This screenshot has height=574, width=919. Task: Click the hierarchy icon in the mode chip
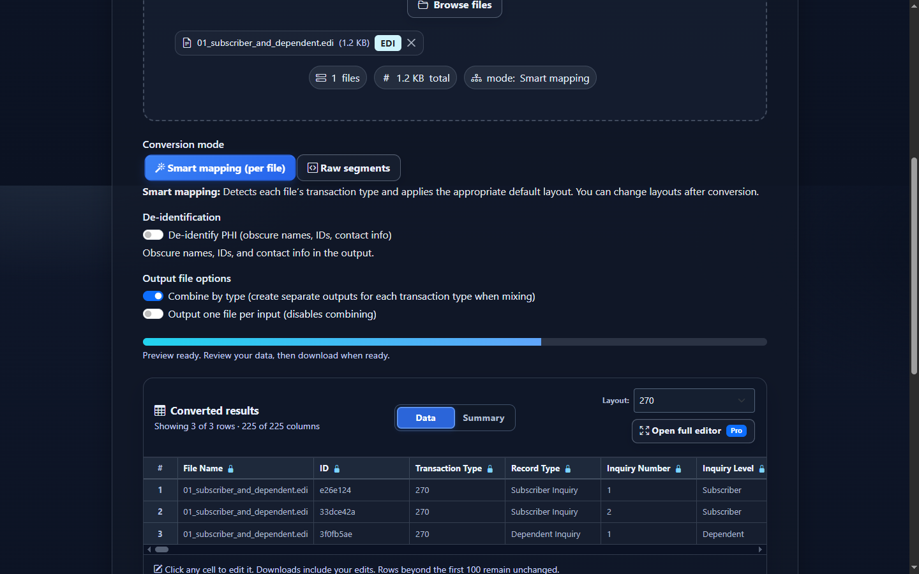(x=476, y=78)
